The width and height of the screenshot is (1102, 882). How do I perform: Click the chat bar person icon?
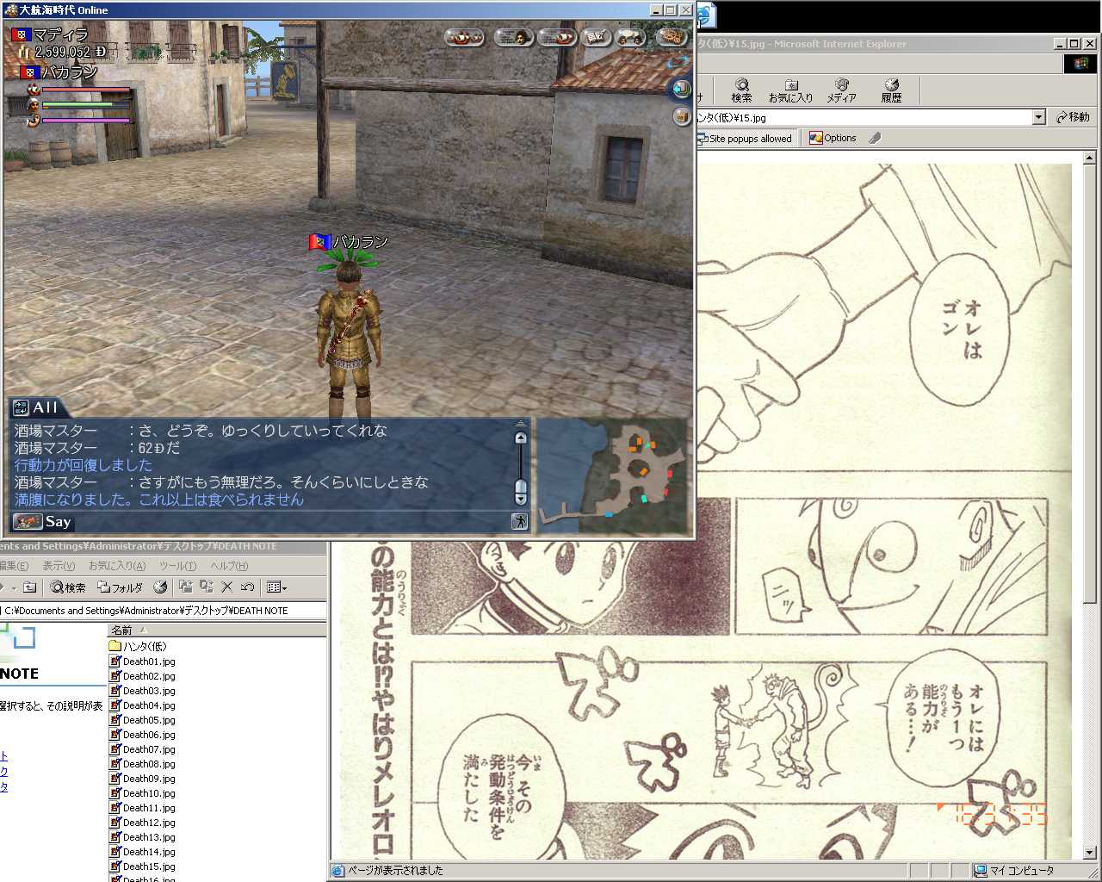tap(519, 521)
